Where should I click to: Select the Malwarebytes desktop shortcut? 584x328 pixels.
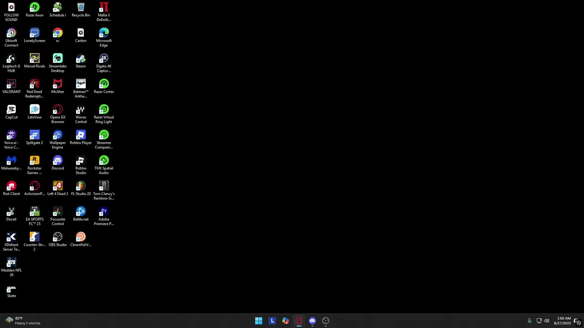(x=11, y=163)
